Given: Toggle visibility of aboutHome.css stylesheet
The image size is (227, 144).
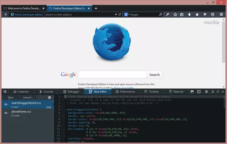Looking at the screenshot, I should 6,113.
